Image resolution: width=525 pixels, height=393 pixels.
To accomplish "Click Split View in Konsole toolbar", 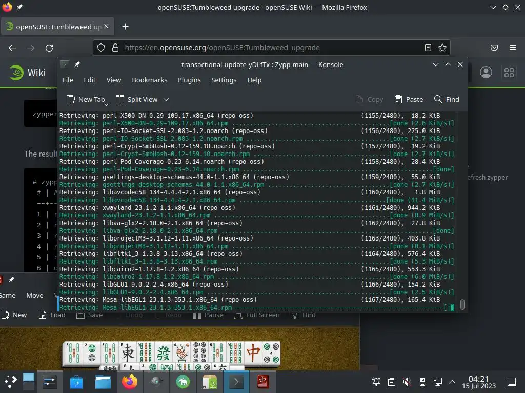I will pos(136,100).
